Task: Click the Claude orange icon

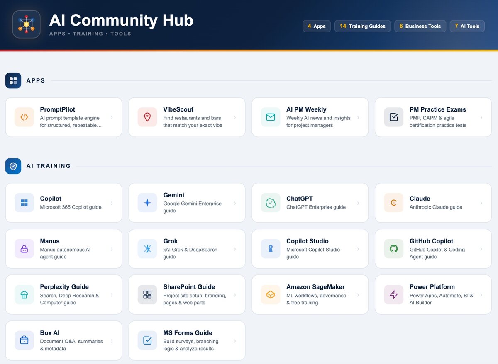Action: (x=394, y=203)
